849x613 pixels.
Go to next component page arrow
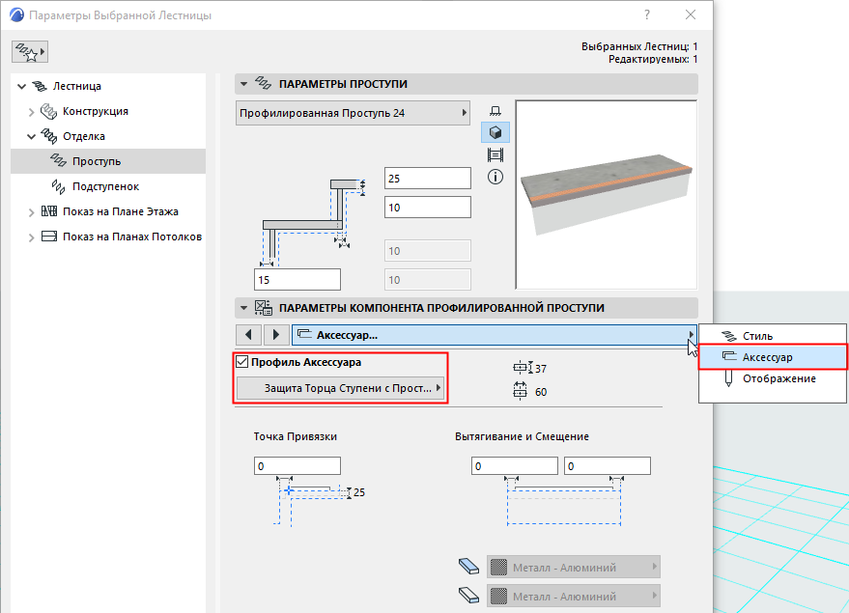tap(276, 335)
